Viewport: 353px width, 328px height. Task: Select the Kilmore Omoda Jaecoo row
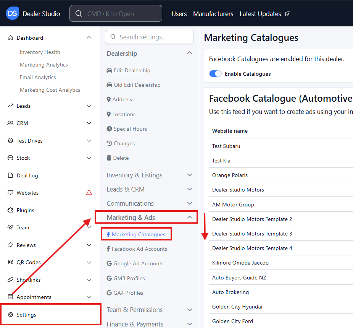point(281,263)
